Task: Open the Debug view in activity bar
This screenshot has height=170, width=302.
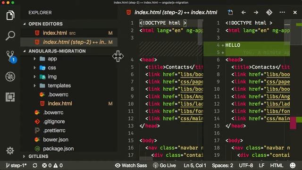Action: tap(10, 76)
